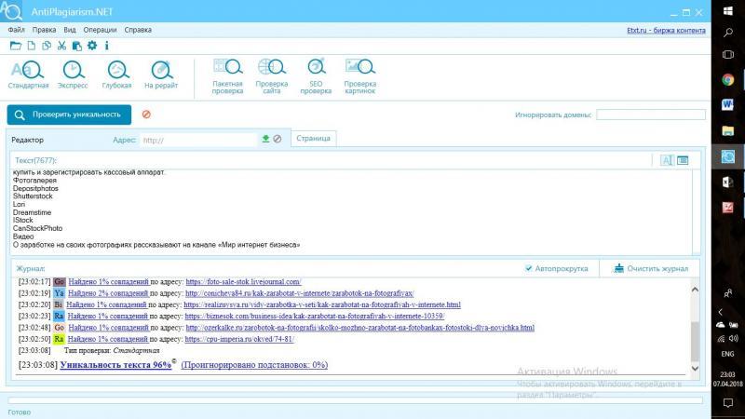Click the journal scrollbar down arrow

pos(695,368)
